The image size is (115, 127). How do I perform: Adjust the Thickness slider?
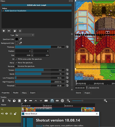tap(40, 47)
